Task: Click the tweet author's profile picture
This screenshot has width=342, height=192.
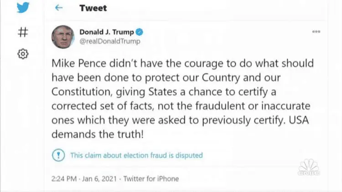Action: coord(63,37)
